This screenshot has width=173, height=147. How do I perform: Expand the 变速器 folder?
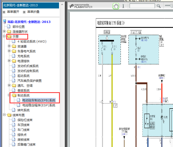click(9, 46)
